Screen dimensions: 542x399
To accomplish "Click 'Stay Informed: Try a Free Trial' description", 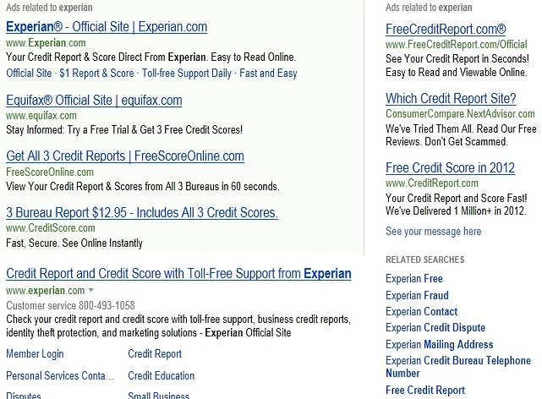I will (x=124, y=130).
